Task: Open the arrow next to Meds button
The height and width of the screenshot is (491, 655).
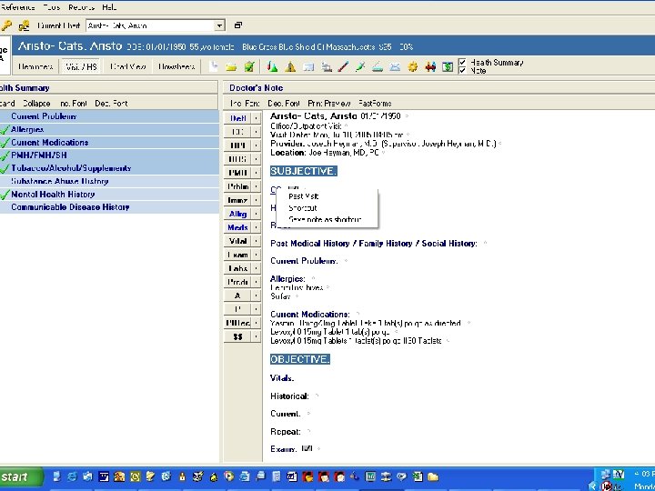Action: coord(256,227)
